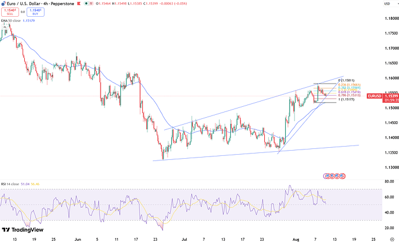Open chart time axis settings gear

pos(392,239)
